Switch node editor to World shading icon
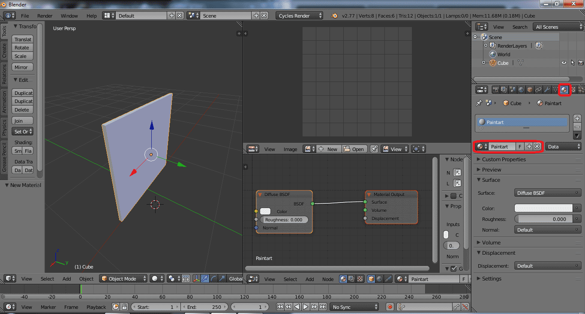 (379, 278)
